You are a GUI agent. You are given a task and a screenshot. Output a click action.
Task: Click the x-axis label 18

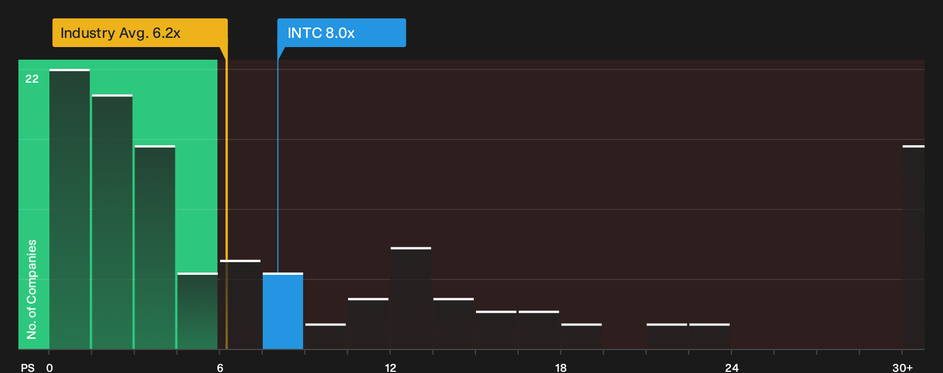pos(561,368)
